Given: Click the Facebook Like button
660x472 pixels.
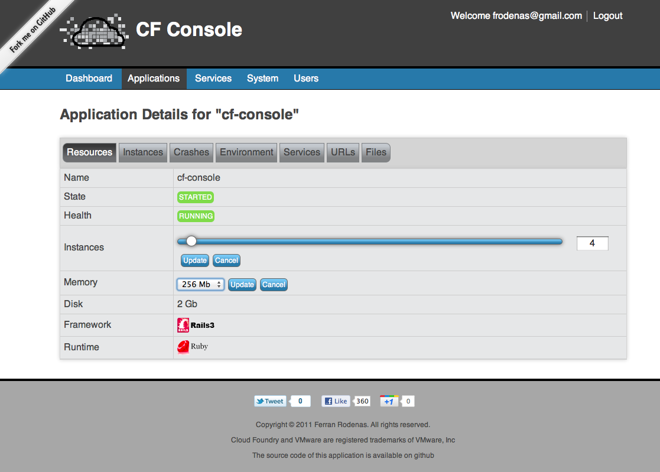Looking at the screenshot, I should [x=336, y=401].
